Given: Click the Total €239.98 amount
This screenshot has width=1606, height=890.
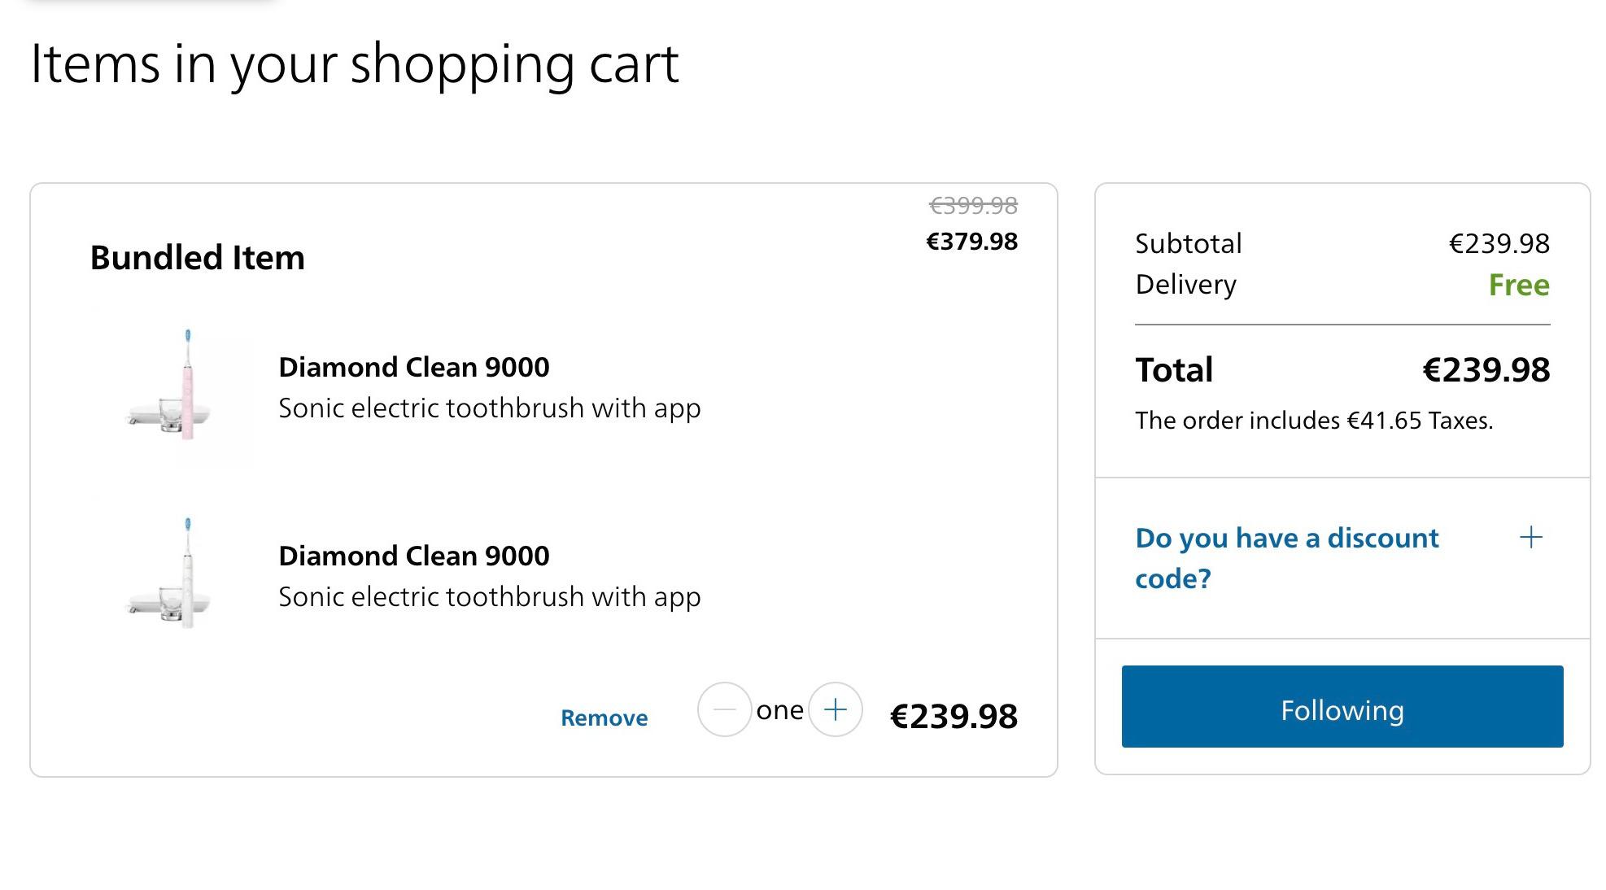Looking at the screenshot, I should click(x=1486, y=370).
